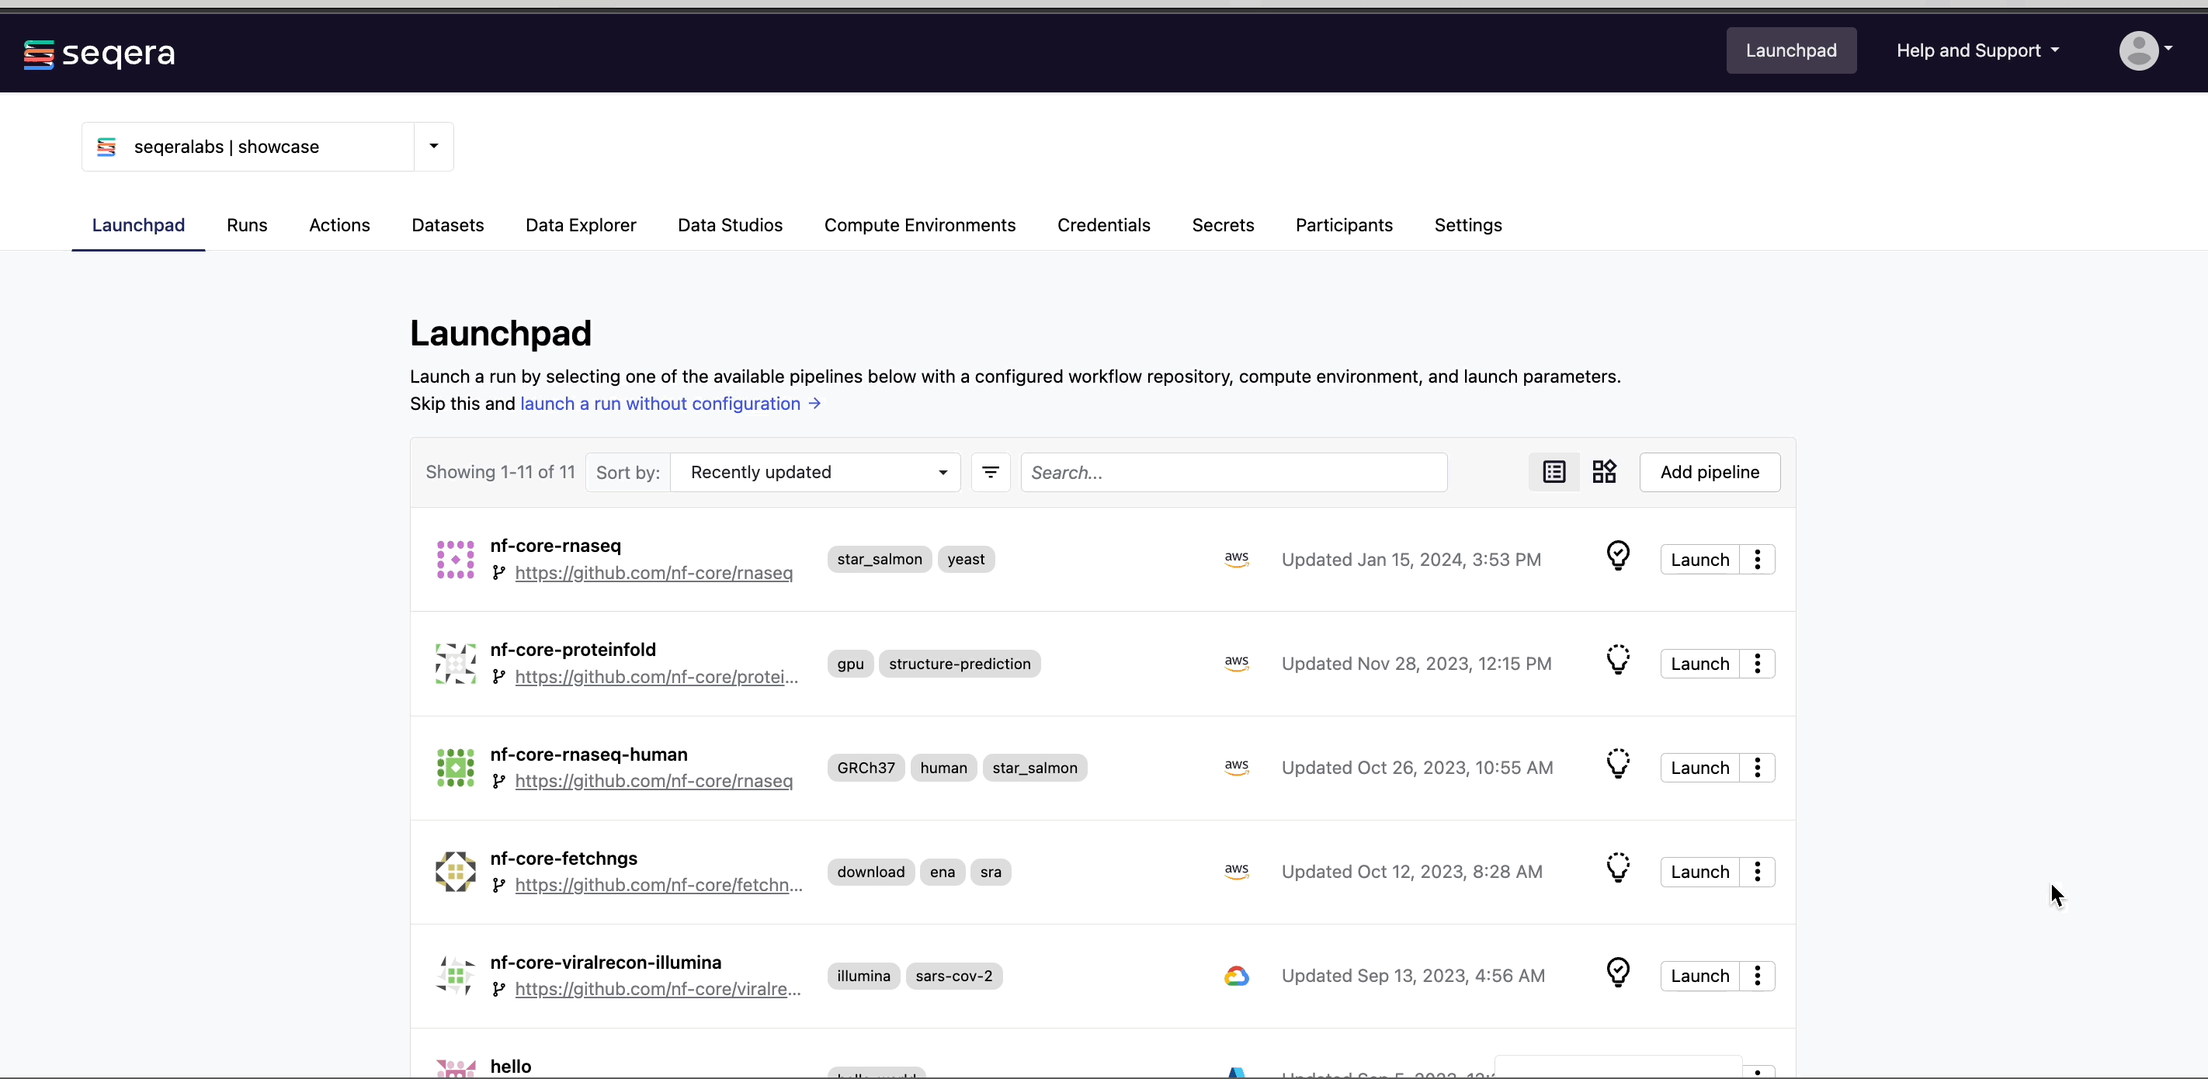Image resolution: width=2208 pixels, height=1079 pixels.
Task: Open the github.com/nf-core/fetchn... repository link
Action: click(x=659, y=885)
